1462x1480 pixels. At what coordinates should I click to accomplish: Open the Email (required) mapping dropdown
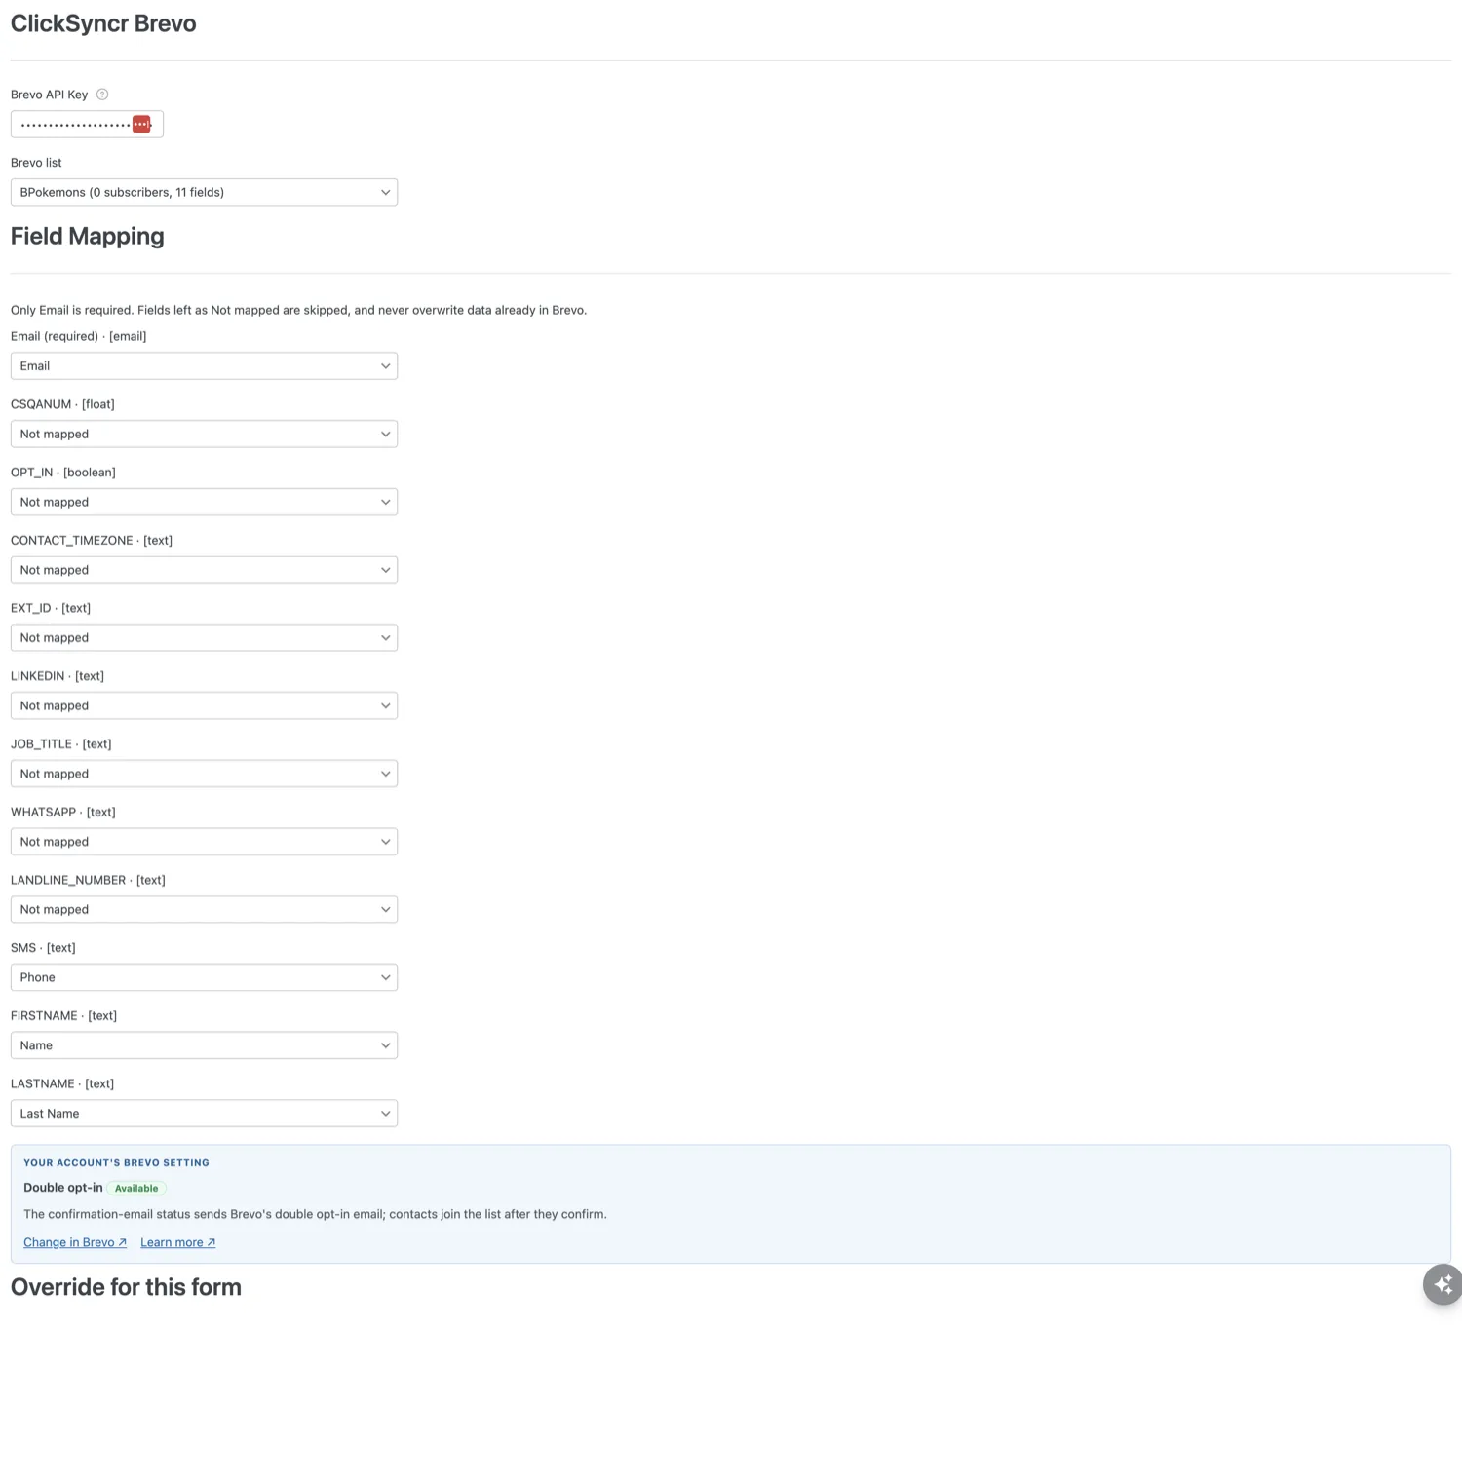click(x=204, y=366)
